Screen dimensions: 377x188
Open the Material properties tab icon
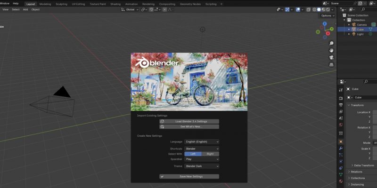pos(341,181)
